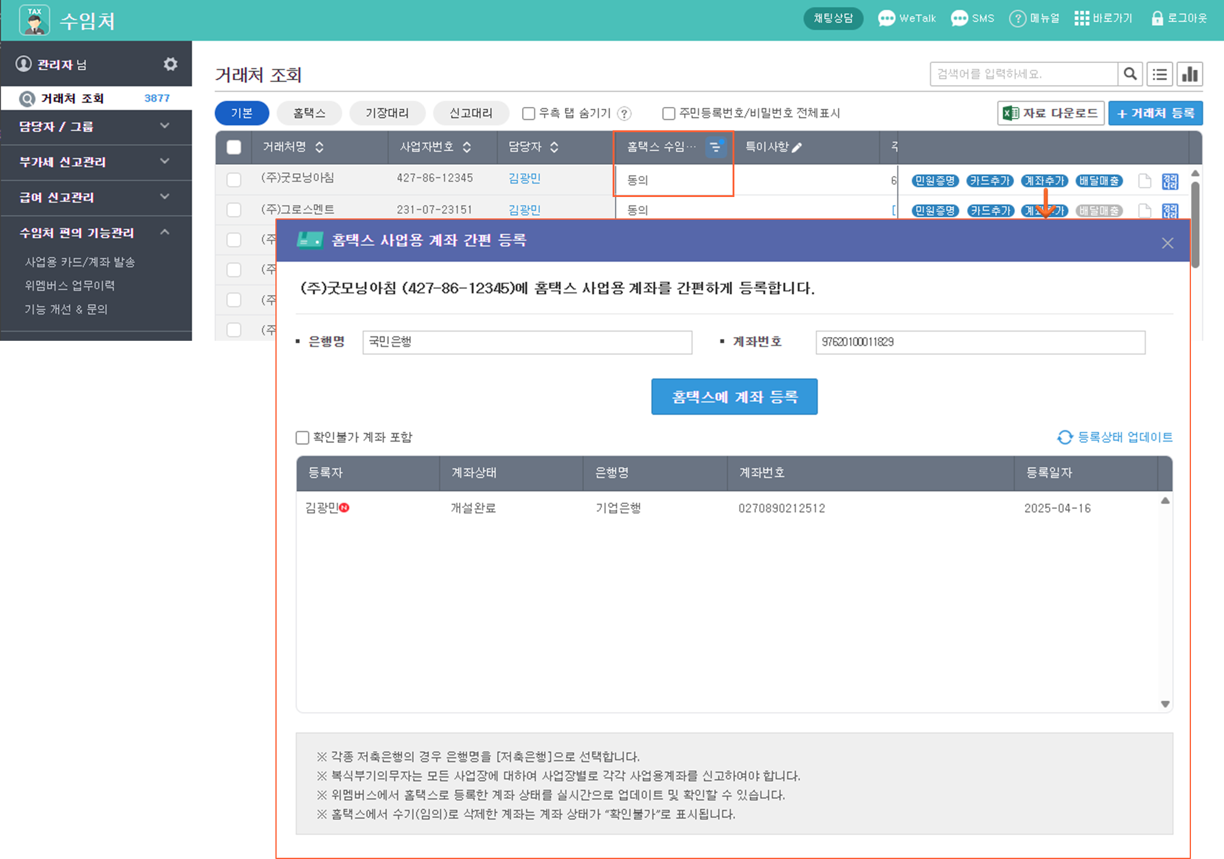Select account number 0270890212512 cell

pyautogui.click(x=782, y=508)
